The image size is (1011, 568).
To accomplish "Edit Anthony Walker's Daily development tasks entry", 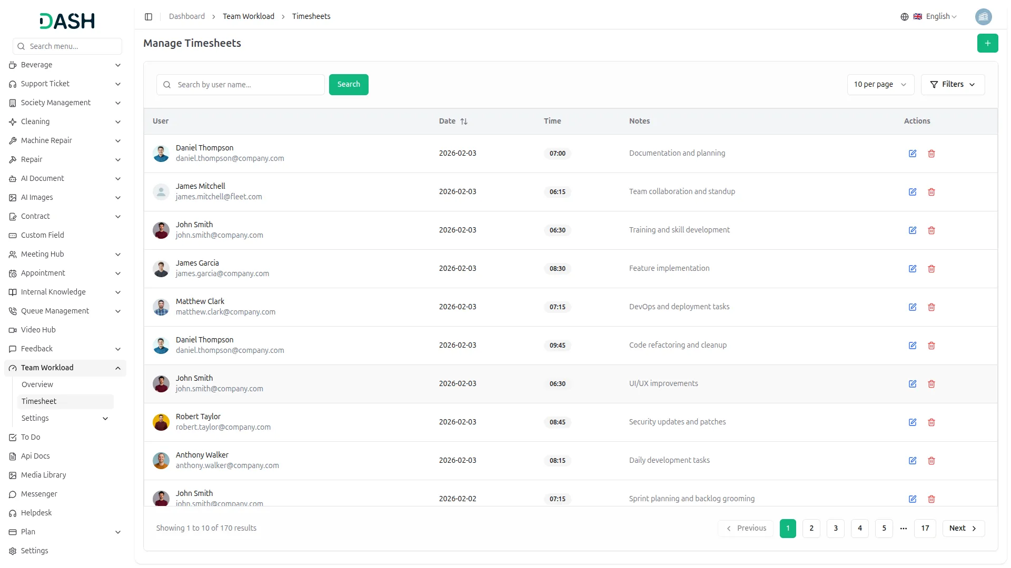I will (913, 461).
